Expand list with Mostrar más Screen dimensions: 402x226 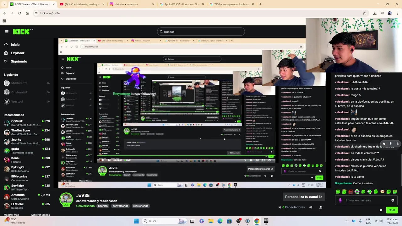click(x=11, y=215)
